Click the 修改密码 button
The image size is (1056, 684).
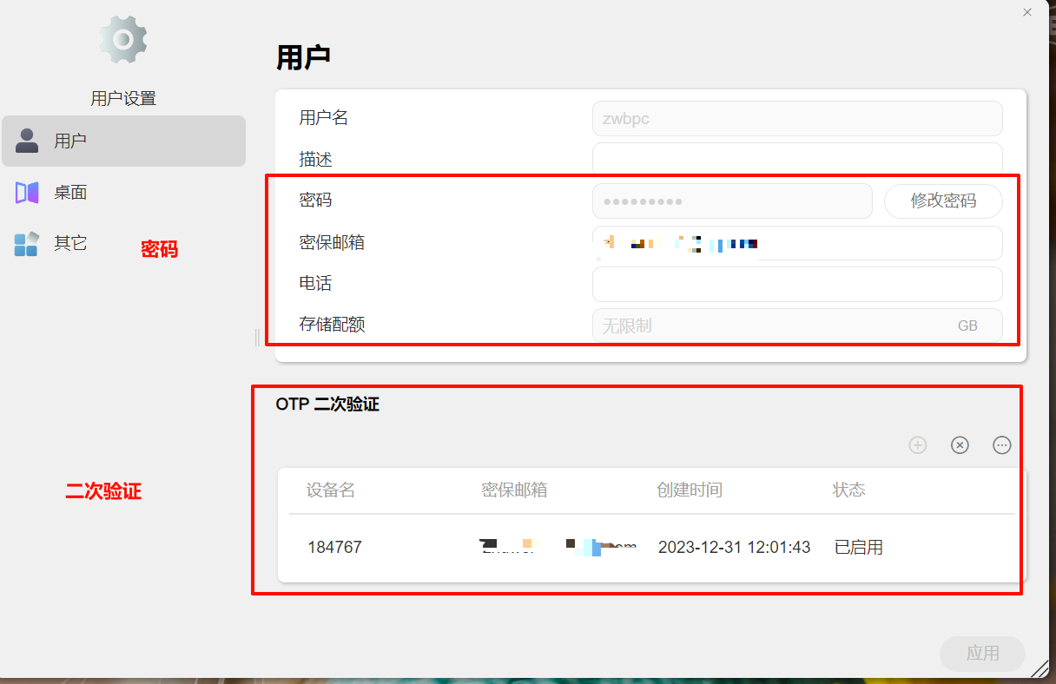pyautogui.click(x=943, y=201)
